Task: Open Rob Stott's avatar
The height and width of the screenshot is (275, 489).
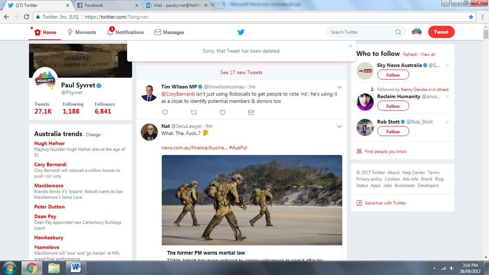Action: tap(365, 127)
